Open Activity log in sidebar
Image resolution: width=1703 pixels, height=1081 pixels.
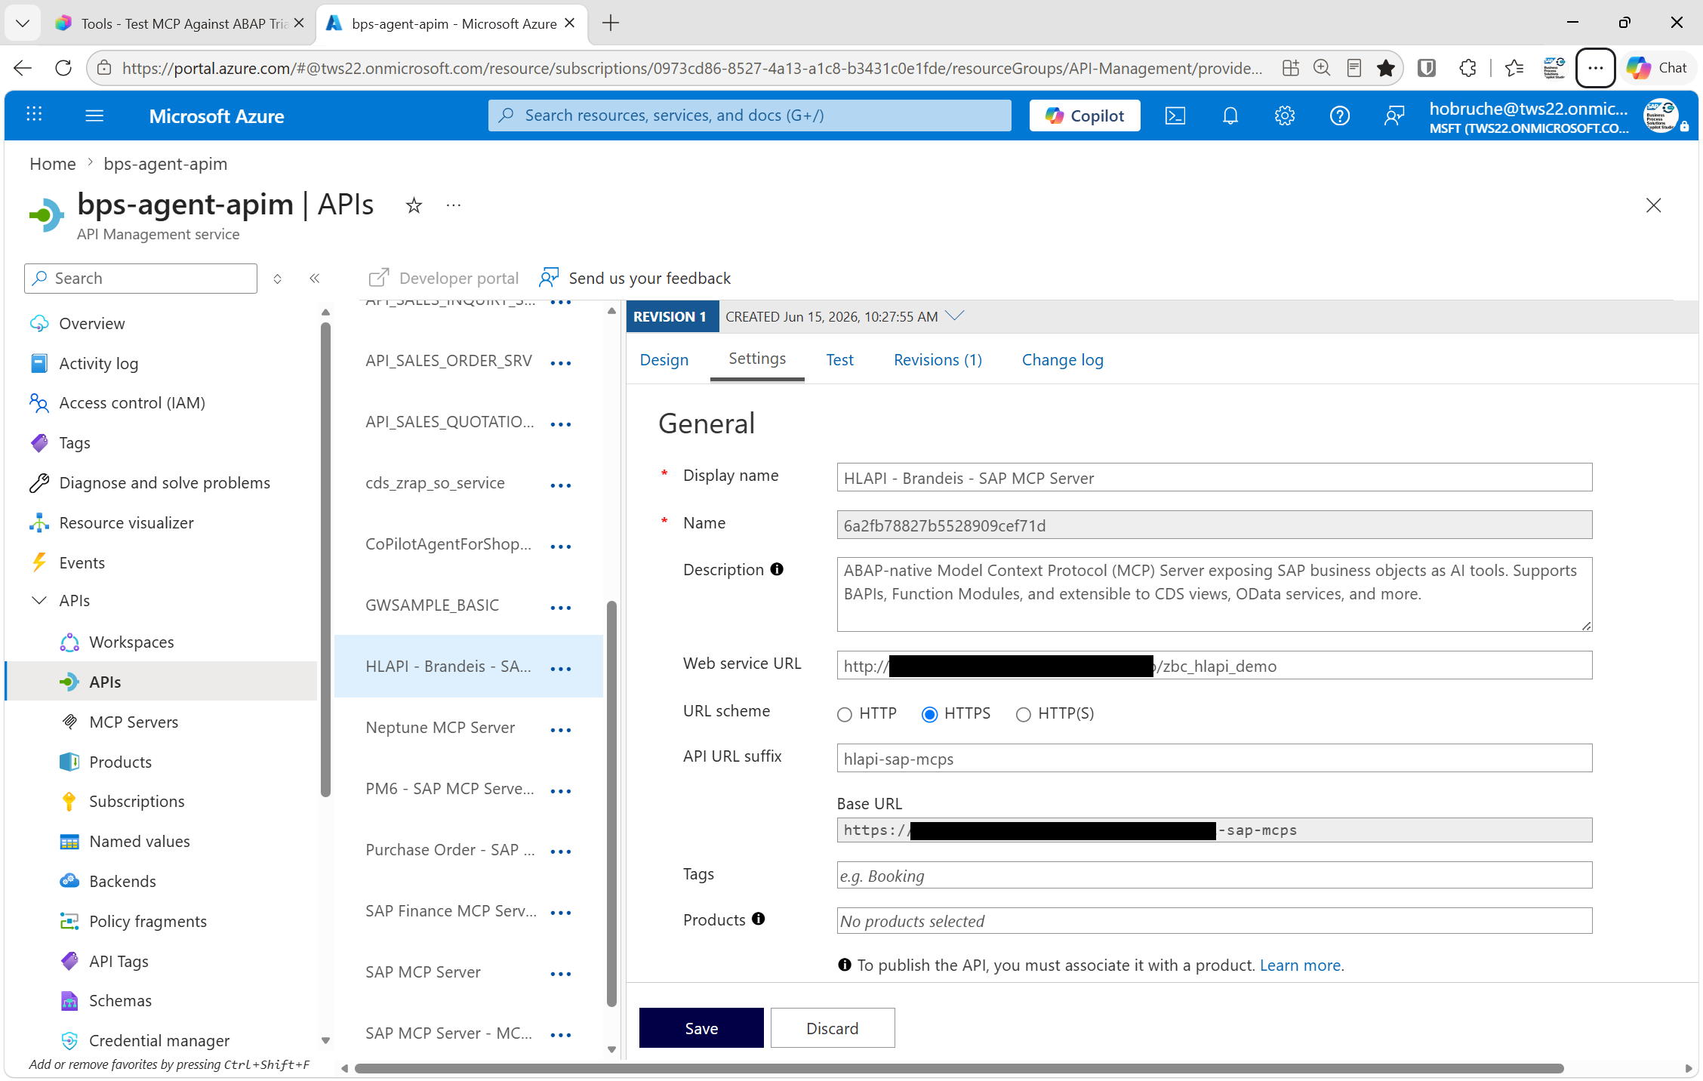98,363
